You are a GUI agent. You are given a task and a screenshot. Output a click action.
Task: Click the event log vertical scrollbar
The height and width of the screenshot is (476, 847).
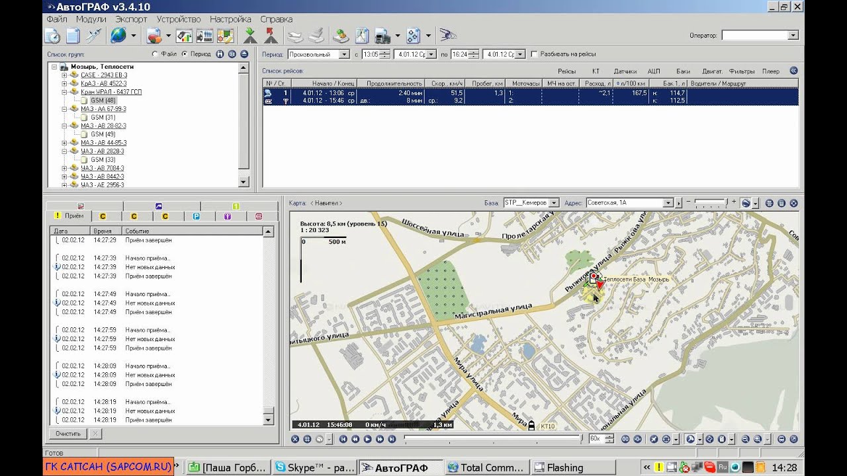tap(268, 325)
